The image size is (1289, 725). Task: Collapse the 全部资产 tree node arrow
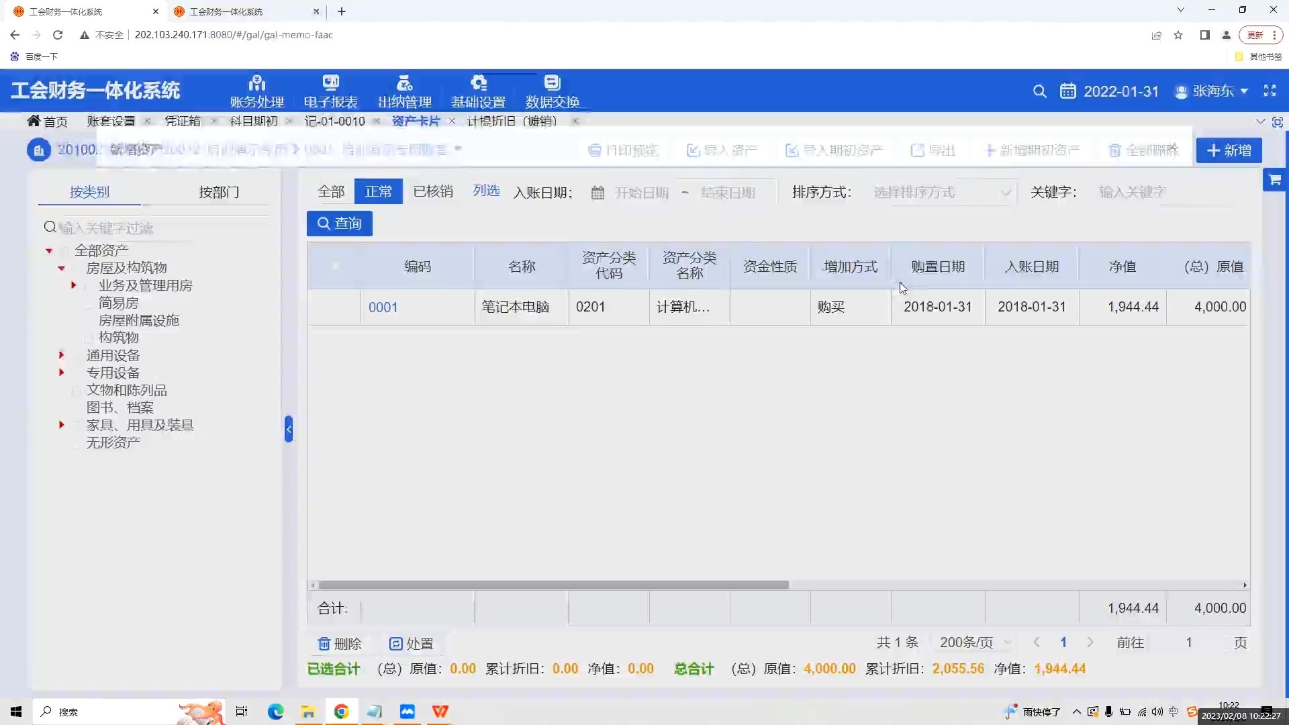click(x=49, y=251)
